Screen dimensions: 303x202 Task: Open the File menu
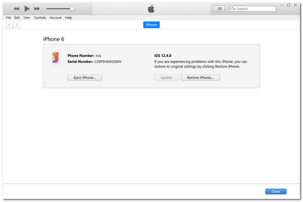(9, 17)
